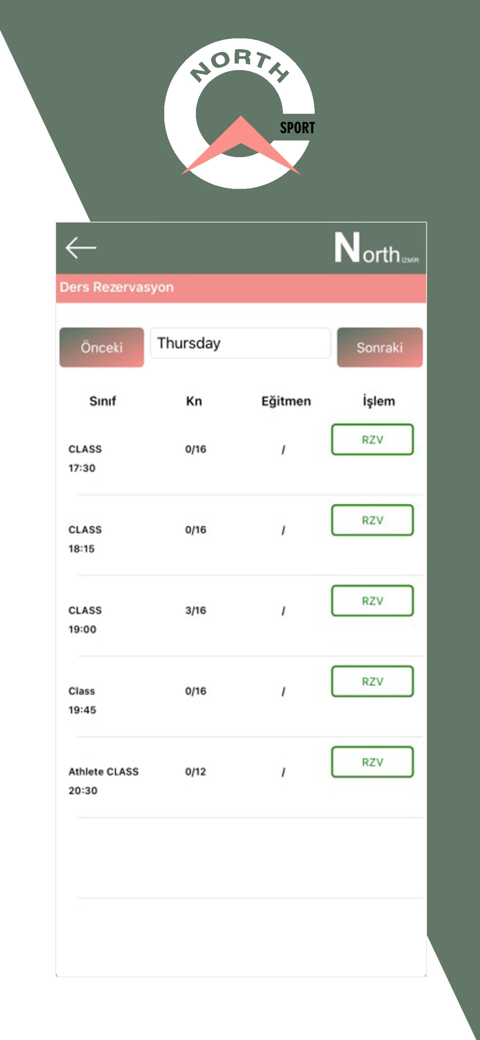Click the 3/16 capacity value
The width and height of the screenshot is (480, 1040).
195,610
